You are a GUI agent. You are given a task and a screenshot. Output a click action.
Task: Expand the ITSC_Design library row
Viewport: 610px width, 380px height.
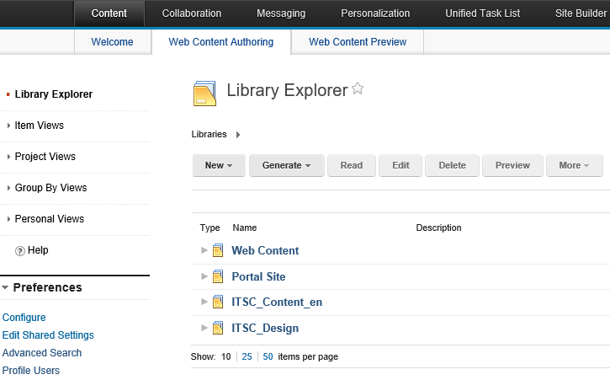[x=204, y=328]
